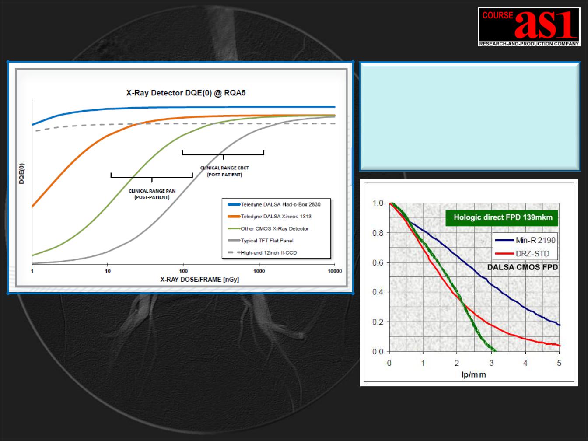Select the '0.2' vertical axis tick

point(378,322)
